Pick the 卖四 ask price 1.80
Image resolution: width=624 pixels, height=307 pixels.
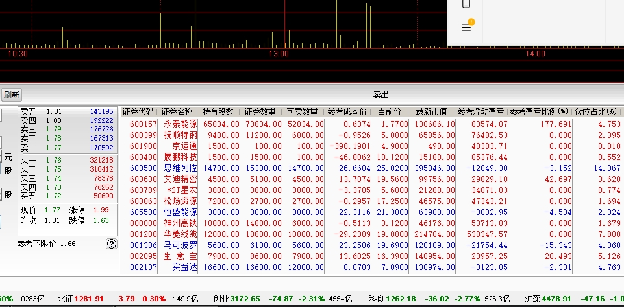click(54, 120)
